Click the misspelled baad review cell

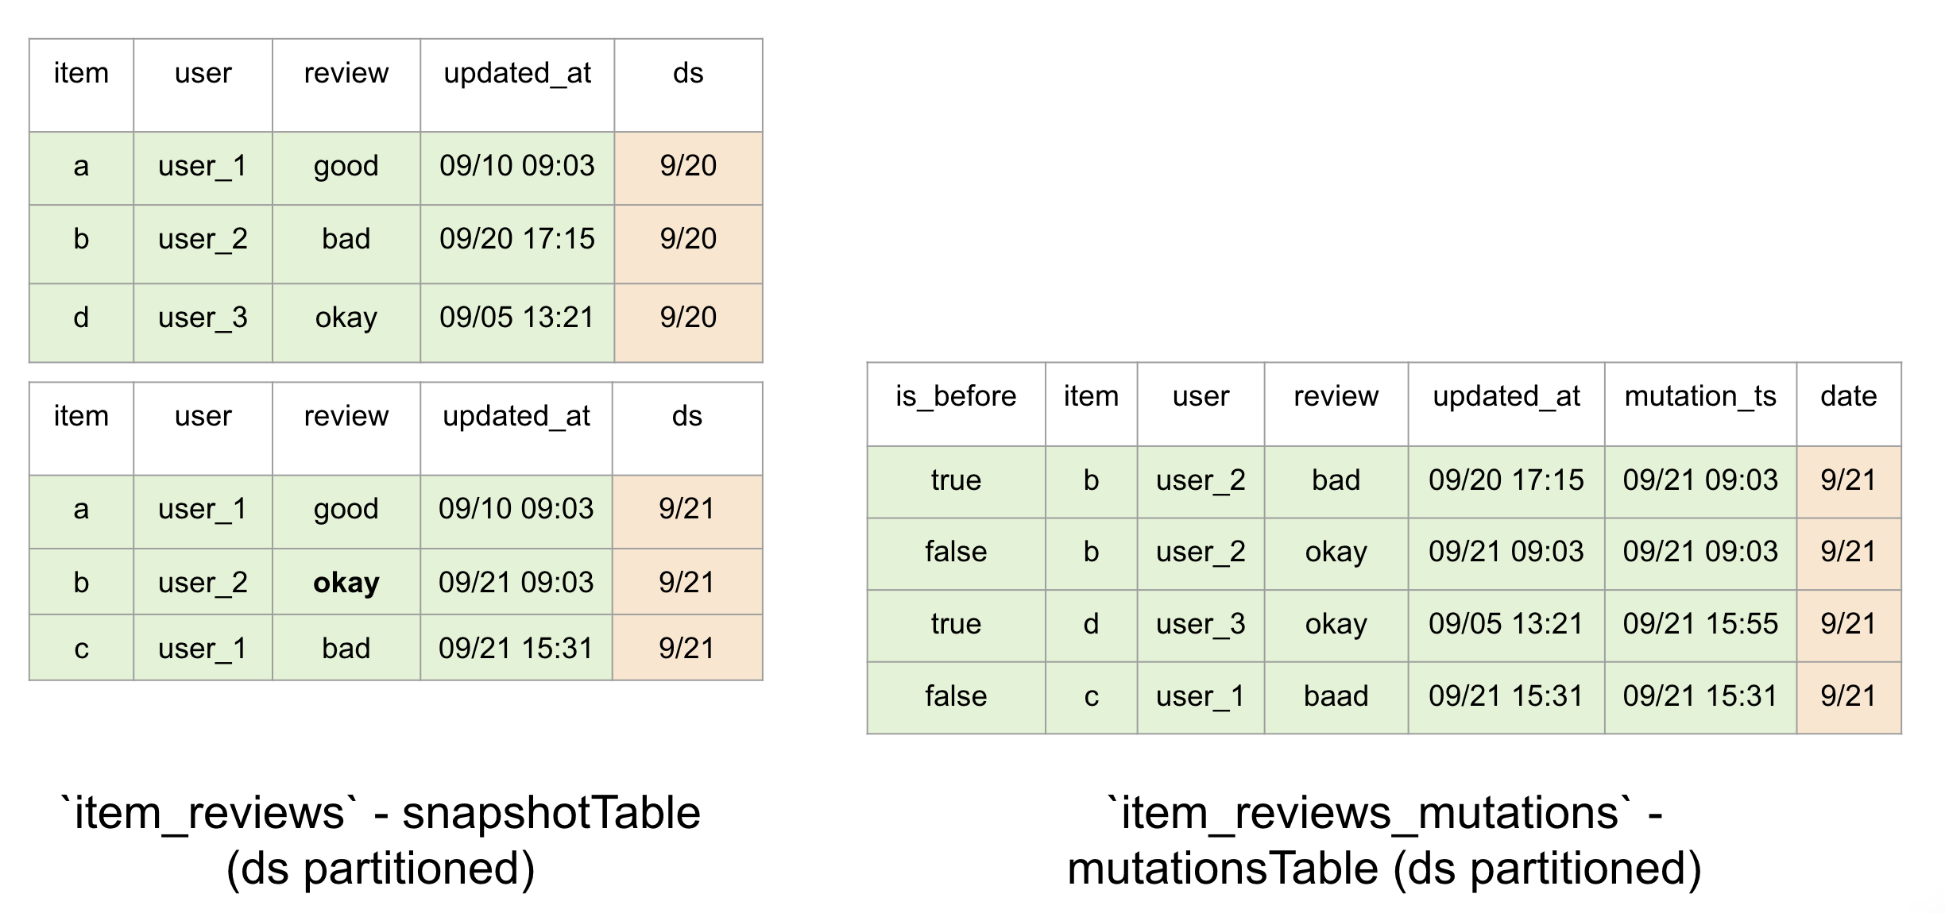(x=1336, y=696)
